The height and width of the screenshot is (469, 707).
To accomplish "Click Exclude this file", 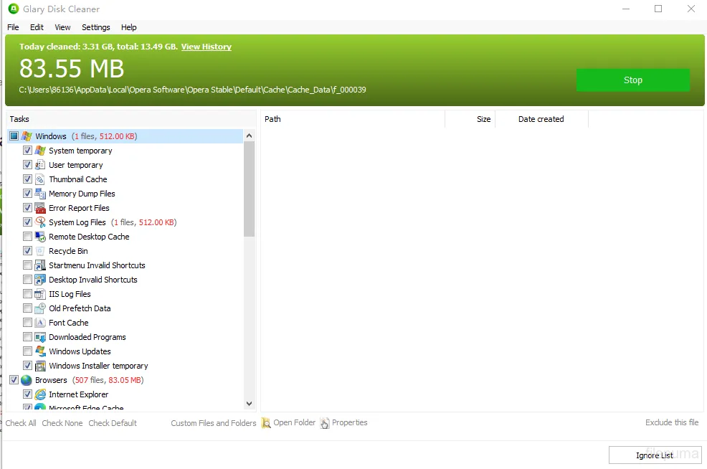I will coord(672,422).
